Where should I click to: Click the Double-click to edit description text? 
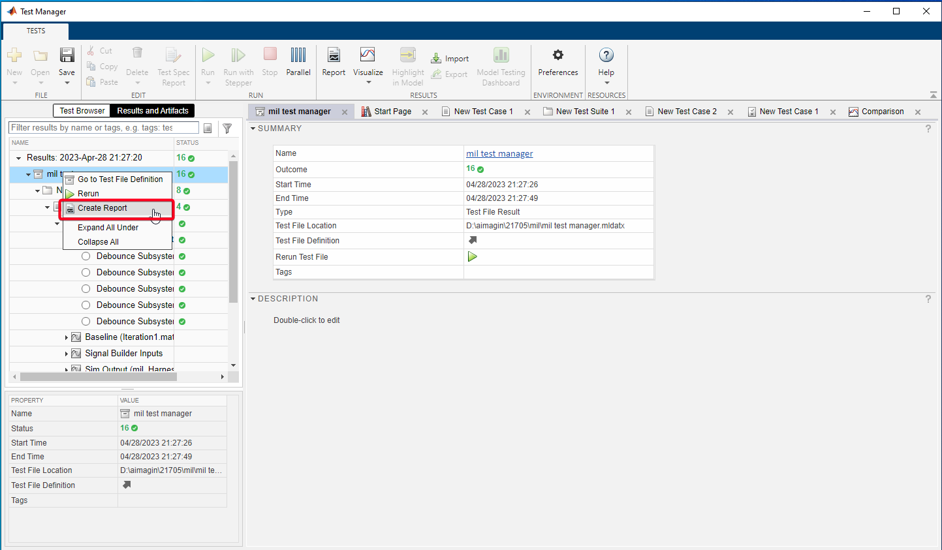(x=307, y=320)
